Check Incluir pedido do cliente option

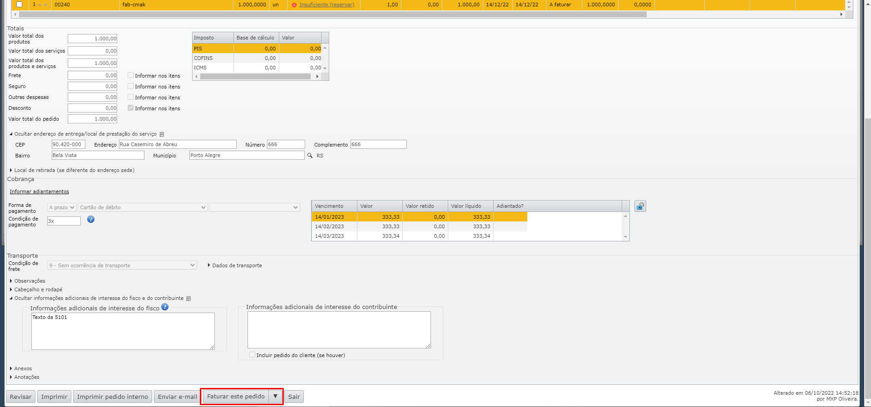(x=252, y=355)
